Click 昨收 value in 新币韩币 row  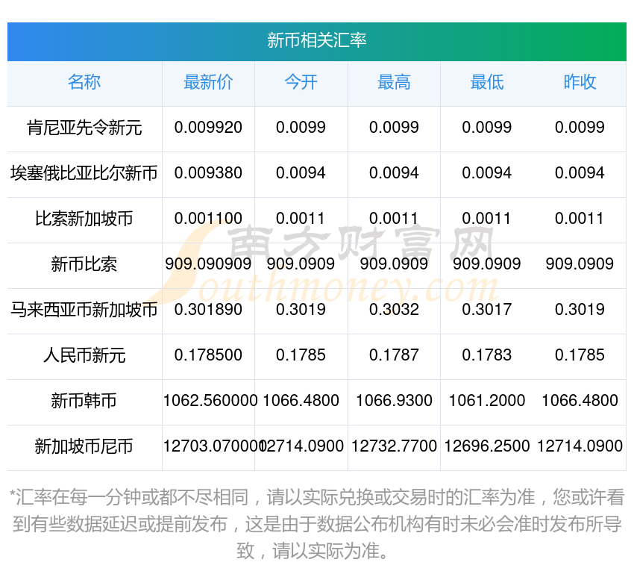pyautogui.click(x=580, y=401)
